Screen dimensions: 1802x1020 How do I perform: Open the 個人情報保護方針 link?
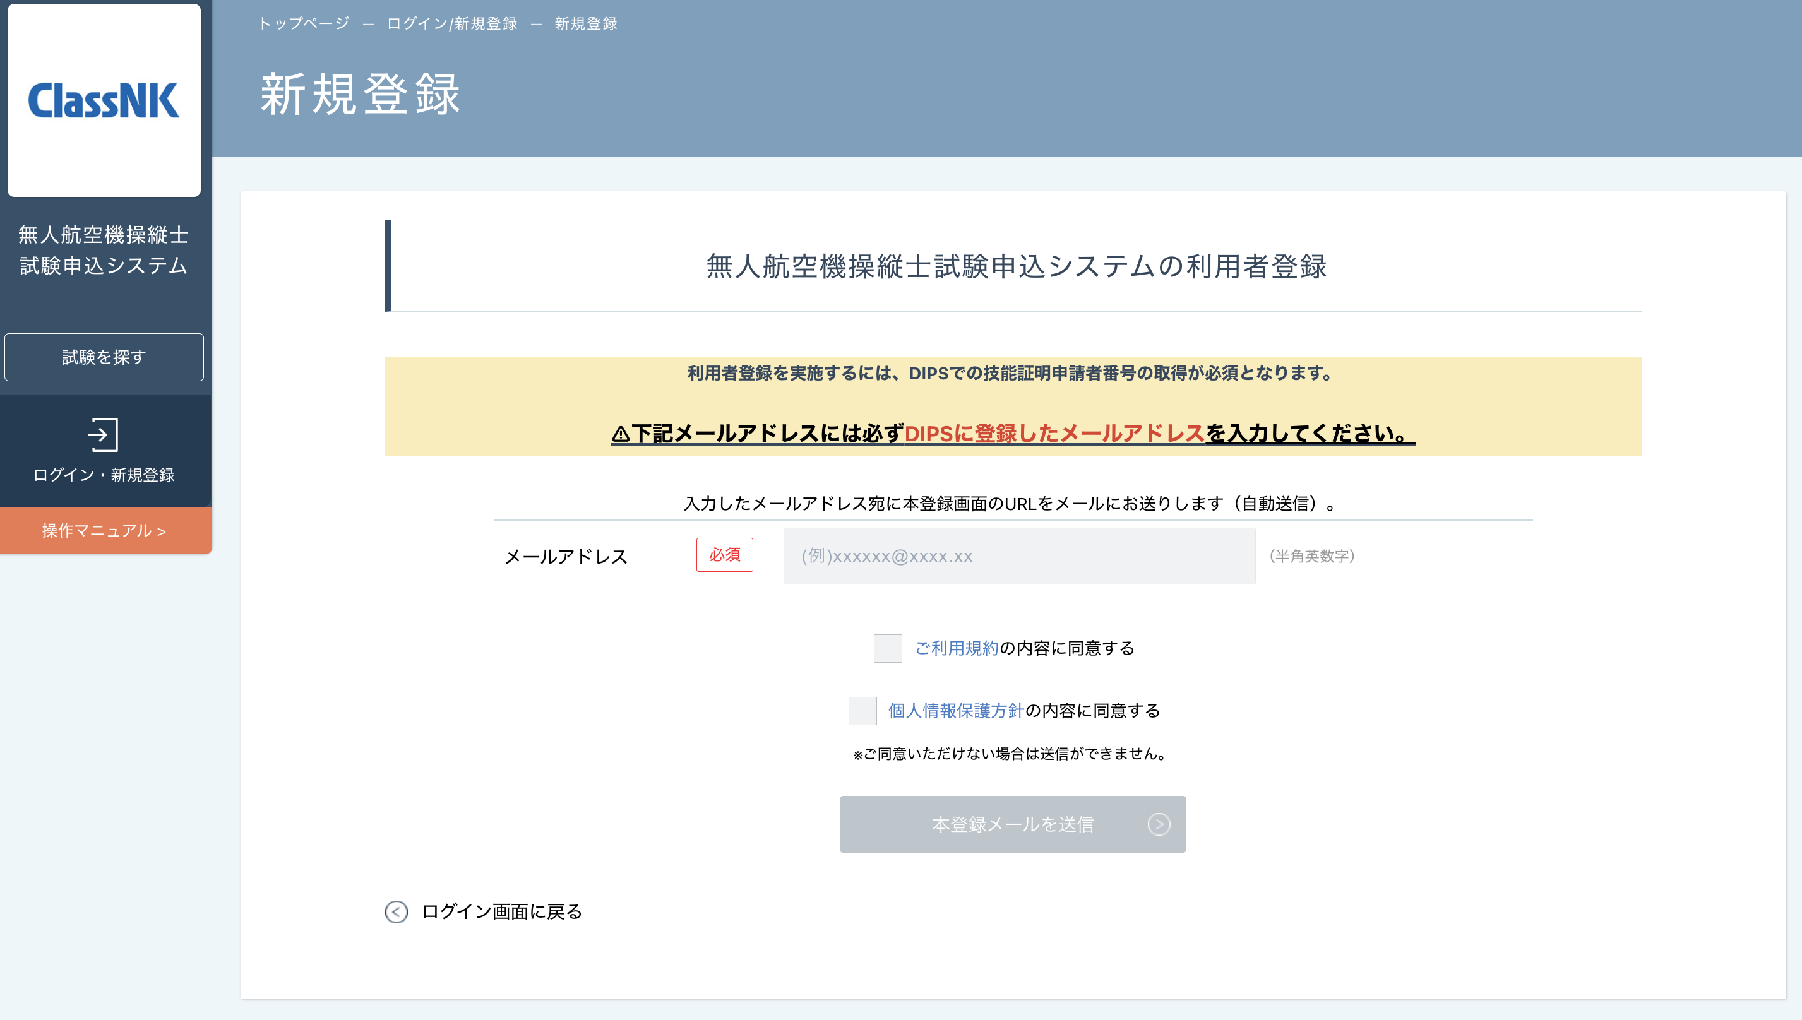[x=957, y=710]
